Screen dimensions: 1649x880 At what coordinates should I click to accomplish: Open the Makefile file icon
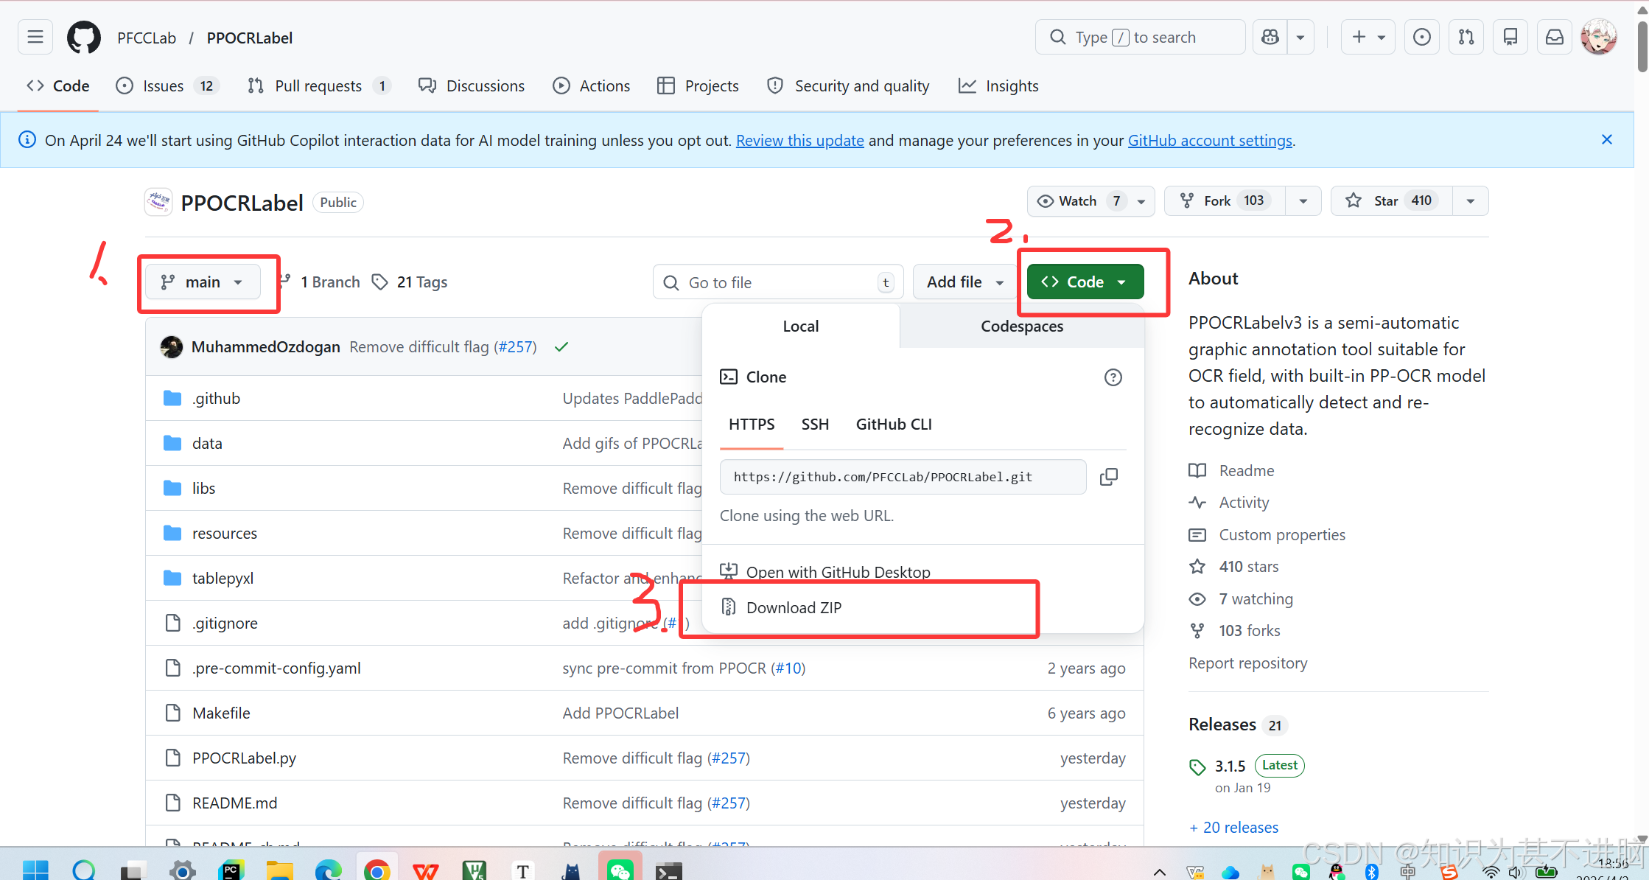[x=172, y=713]
